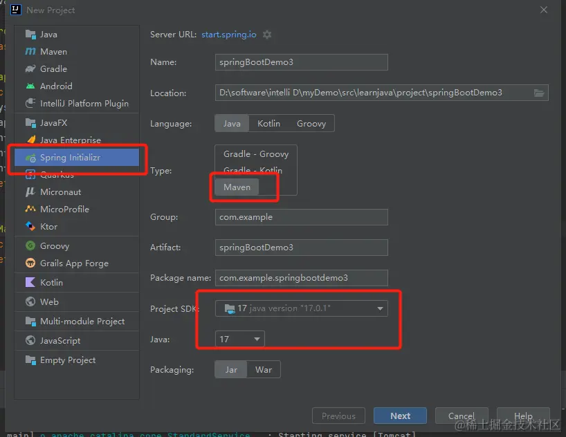566x437 pixels.
Task: Pick the Gradle elephant icon
Action: (30, 68)
